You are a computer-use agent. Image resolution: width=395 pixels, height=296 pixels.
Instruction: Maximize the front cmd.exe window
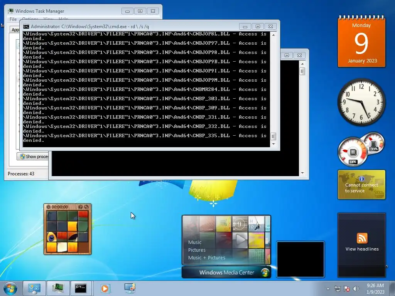tap(258, 27)
